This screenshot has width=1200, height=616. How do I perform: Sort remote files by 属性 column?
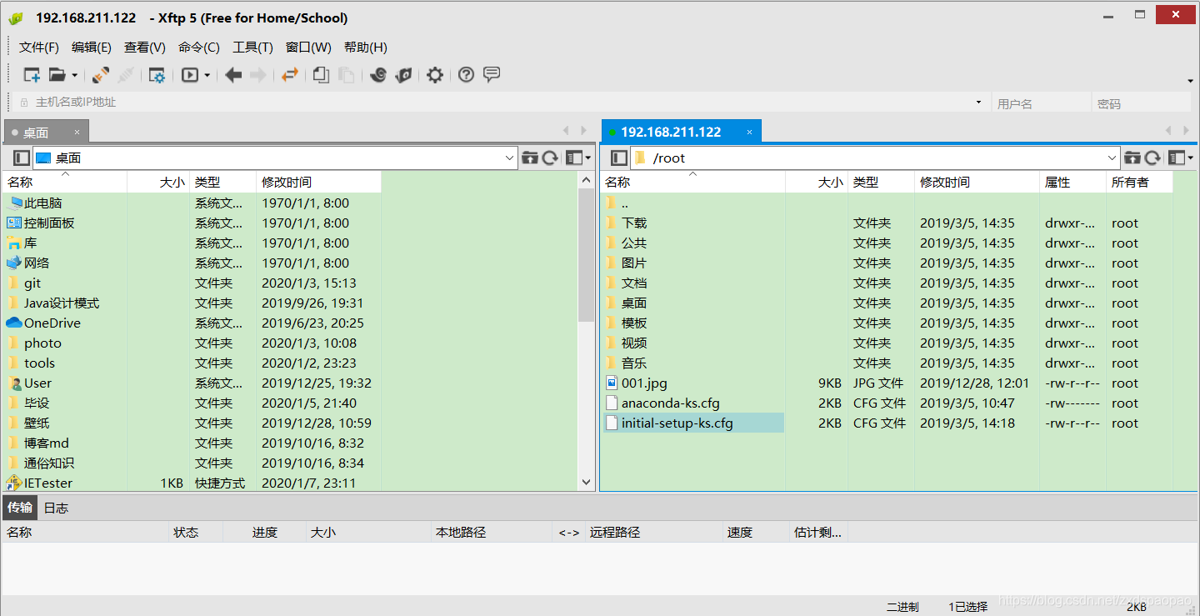(1073, 182)
